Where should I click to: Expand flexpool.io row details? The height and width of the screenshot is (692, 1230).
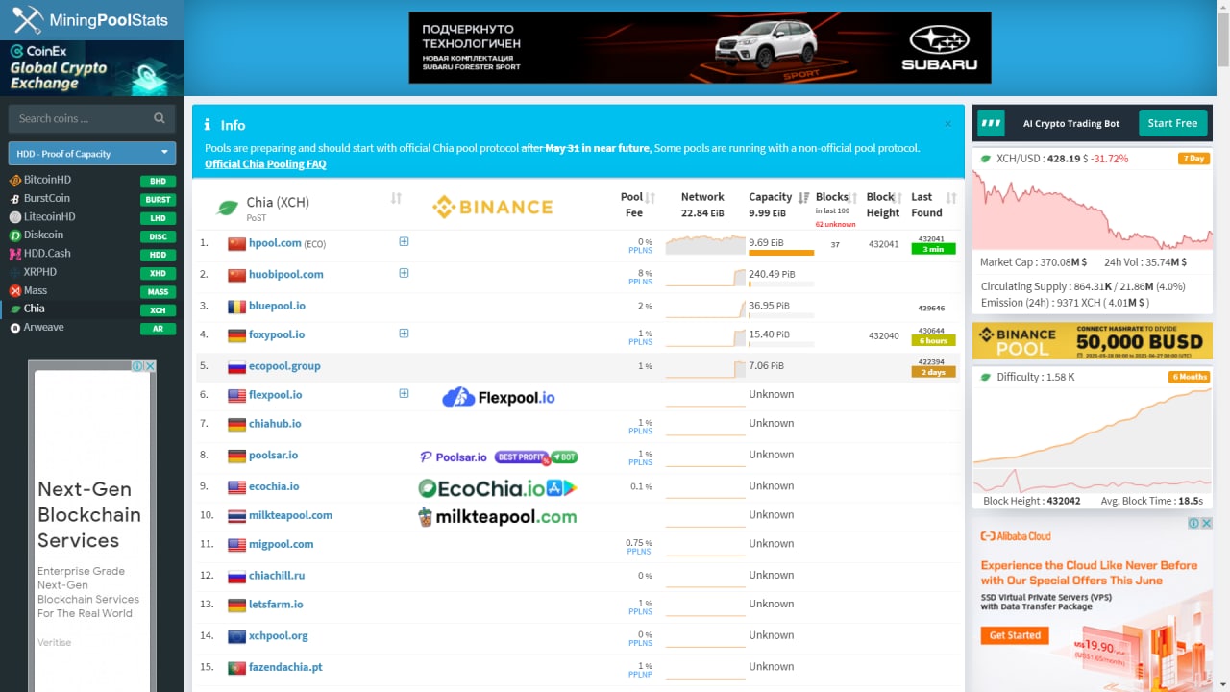(x=404, y=393)
